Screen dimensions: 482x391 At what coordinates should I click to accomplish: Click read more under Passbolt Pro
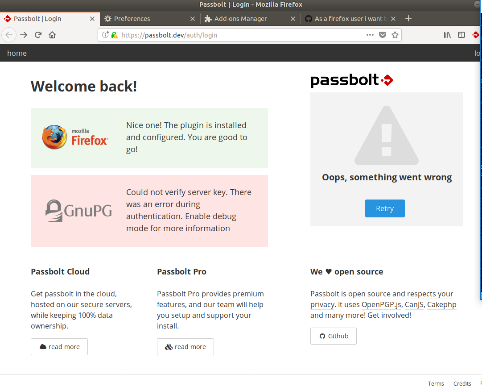185,347
